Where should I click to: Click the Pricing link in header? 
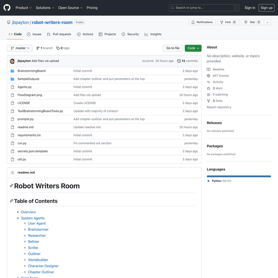click(92, 8)
